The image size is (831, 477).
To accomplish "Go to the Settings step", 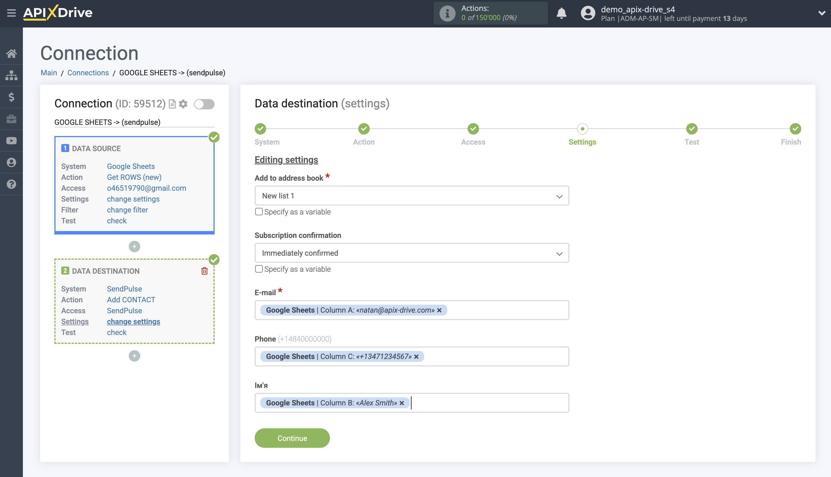I will [x=583, y=129].
